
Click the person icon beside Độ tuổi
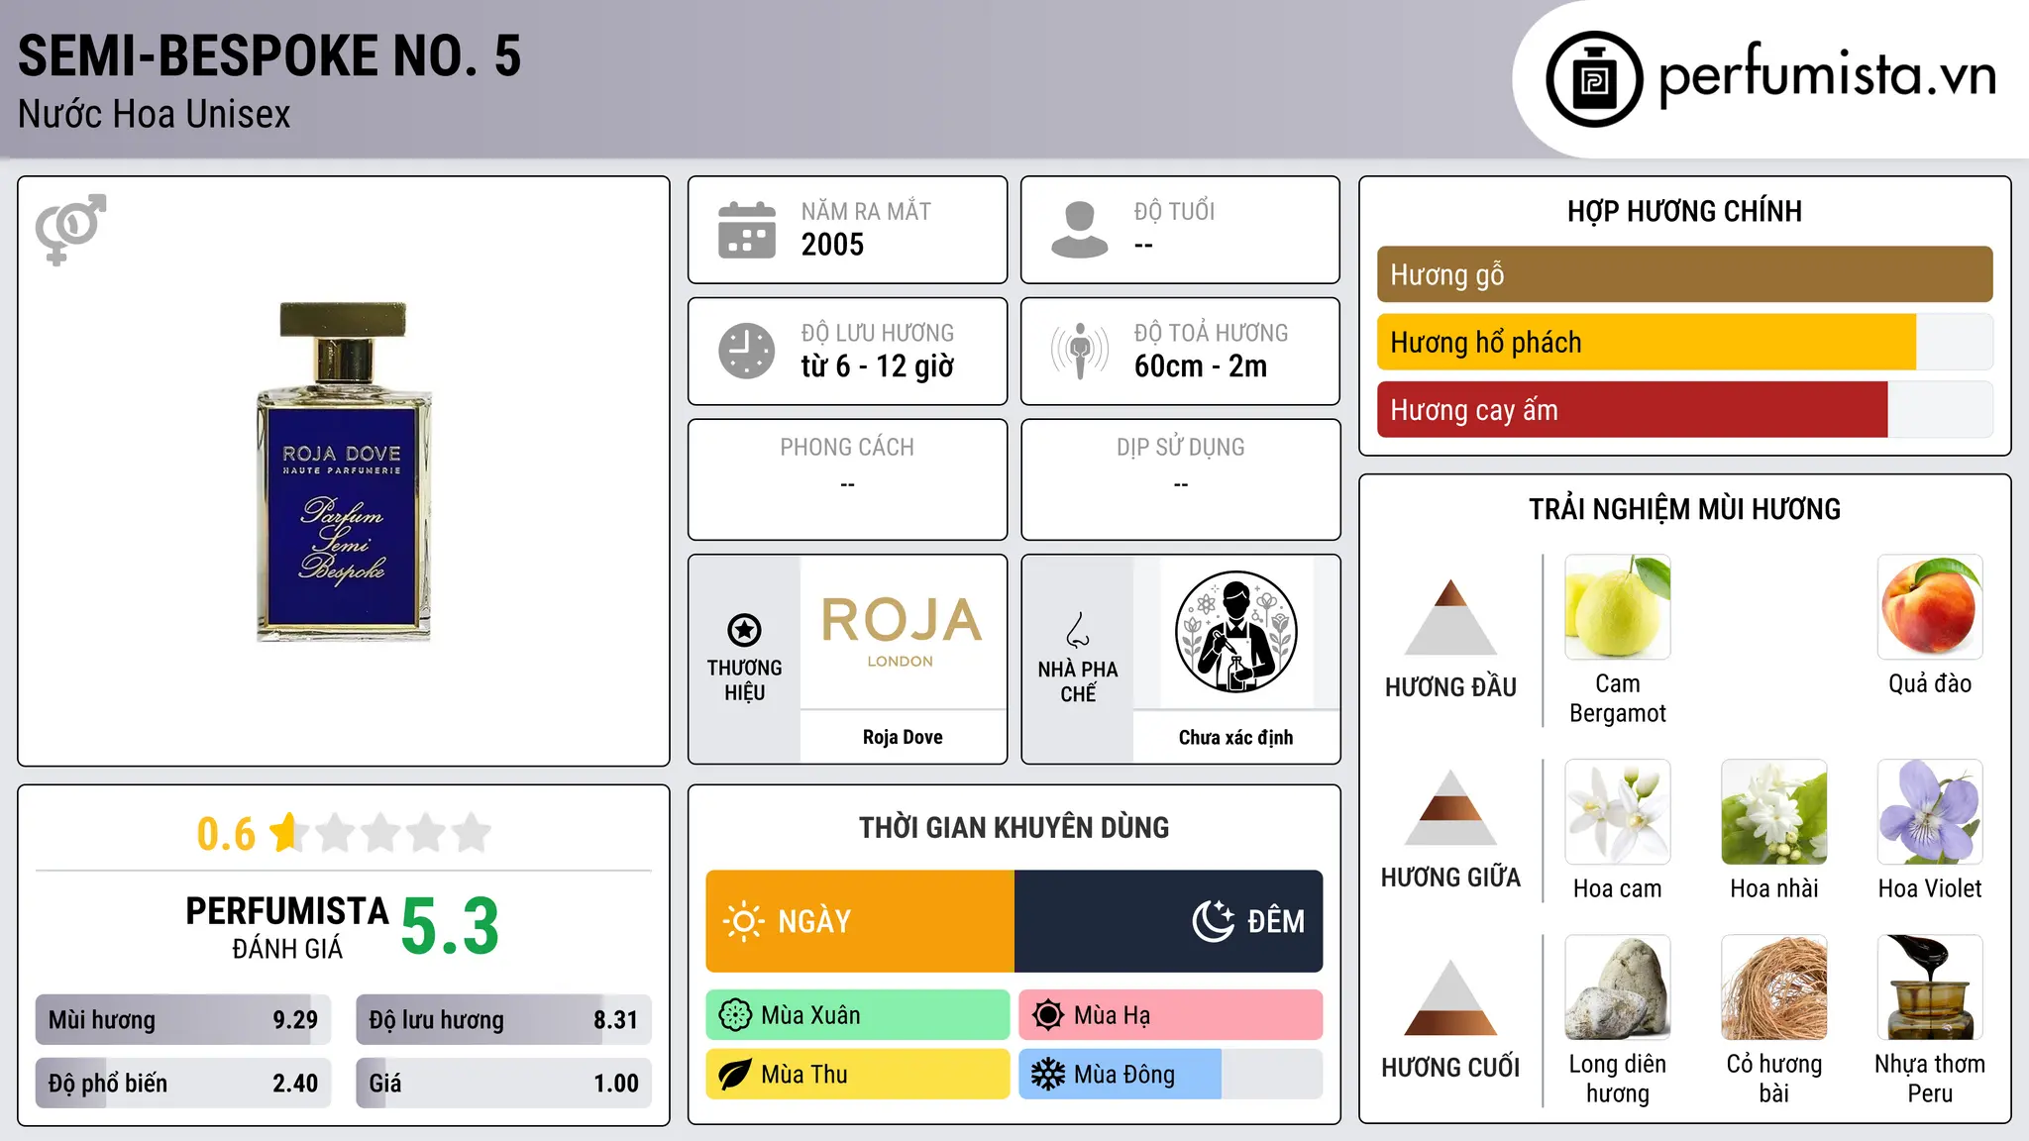coord(1080,230)
